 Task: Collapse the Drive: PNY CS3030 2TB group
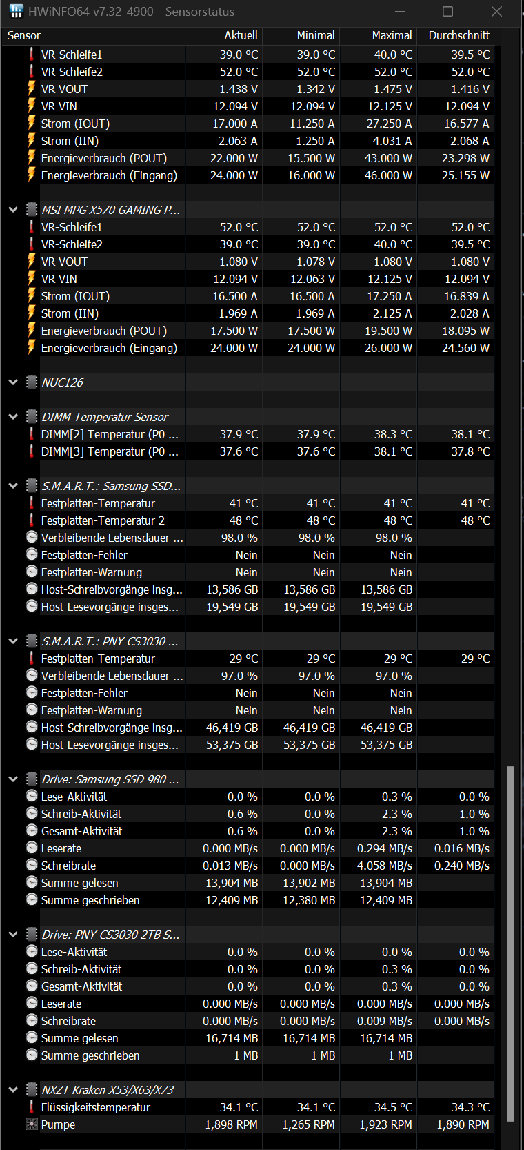13,935
